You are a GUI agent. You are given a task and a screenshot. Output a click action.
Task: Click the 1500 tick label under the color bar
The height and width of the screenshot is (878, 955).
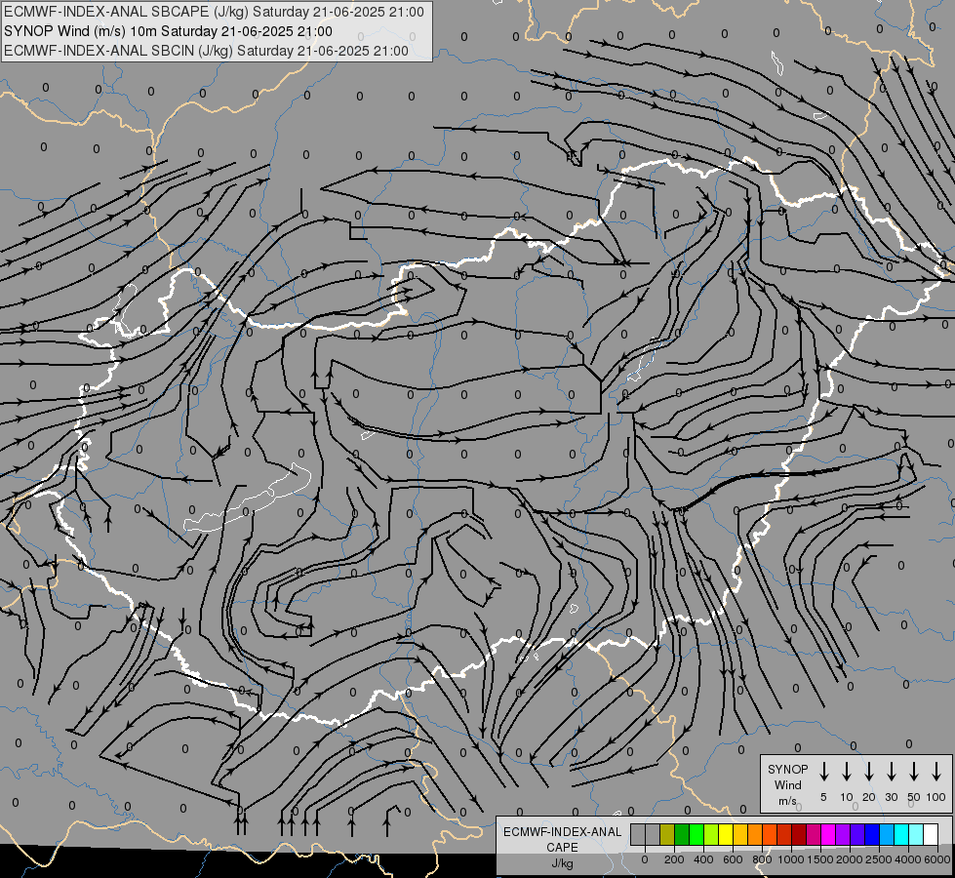point(820,859)
